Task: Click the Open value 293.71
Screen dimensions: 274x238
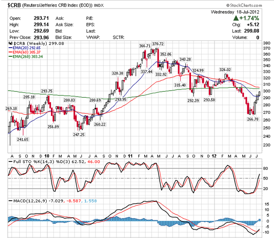Action: tap(41, 18)
